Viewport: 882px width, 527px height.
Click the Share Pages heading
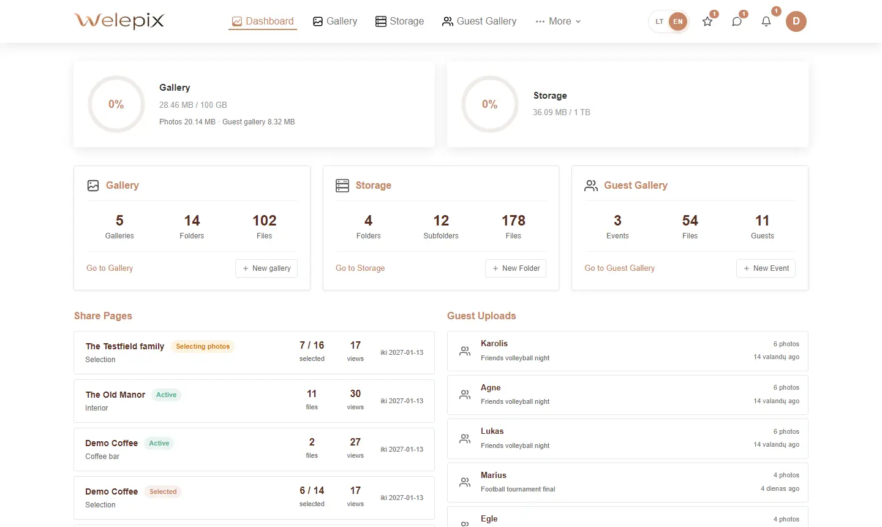(103, 316)
